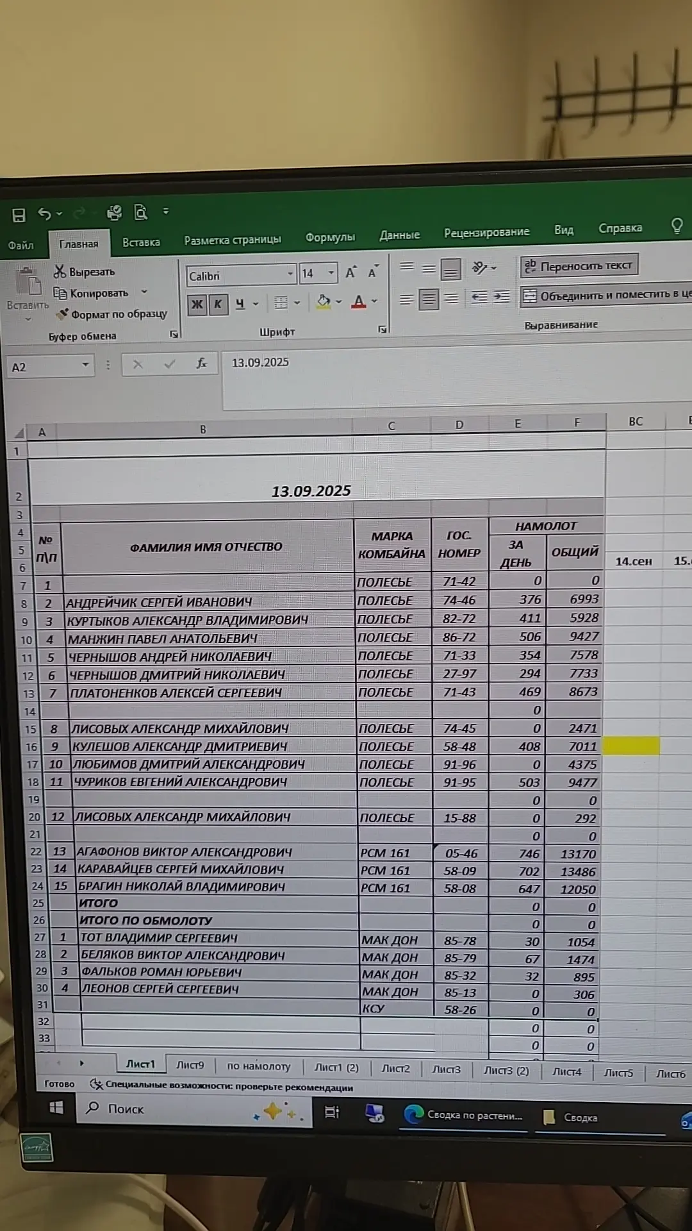Image resolution: width=692 pixels, height=1231 pixels.
Task: Click the Windows Поиск search box
Action: click(194, 1109)
